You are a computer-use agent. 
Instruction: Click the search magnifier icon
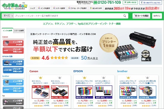coord(124,16)
